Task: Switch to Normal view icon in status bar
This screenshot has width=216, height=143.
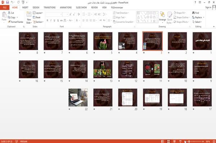Action: tap(163, 141)
